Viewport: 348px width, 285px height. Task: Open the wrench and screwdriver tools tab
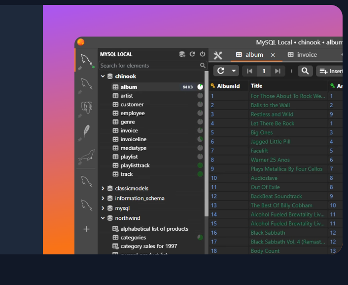[218, 55]
